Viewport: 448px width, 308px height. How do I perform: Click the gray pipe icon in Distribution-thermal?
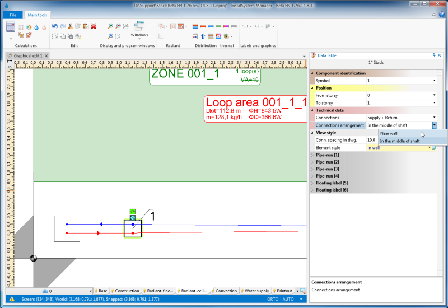[234, 26]
